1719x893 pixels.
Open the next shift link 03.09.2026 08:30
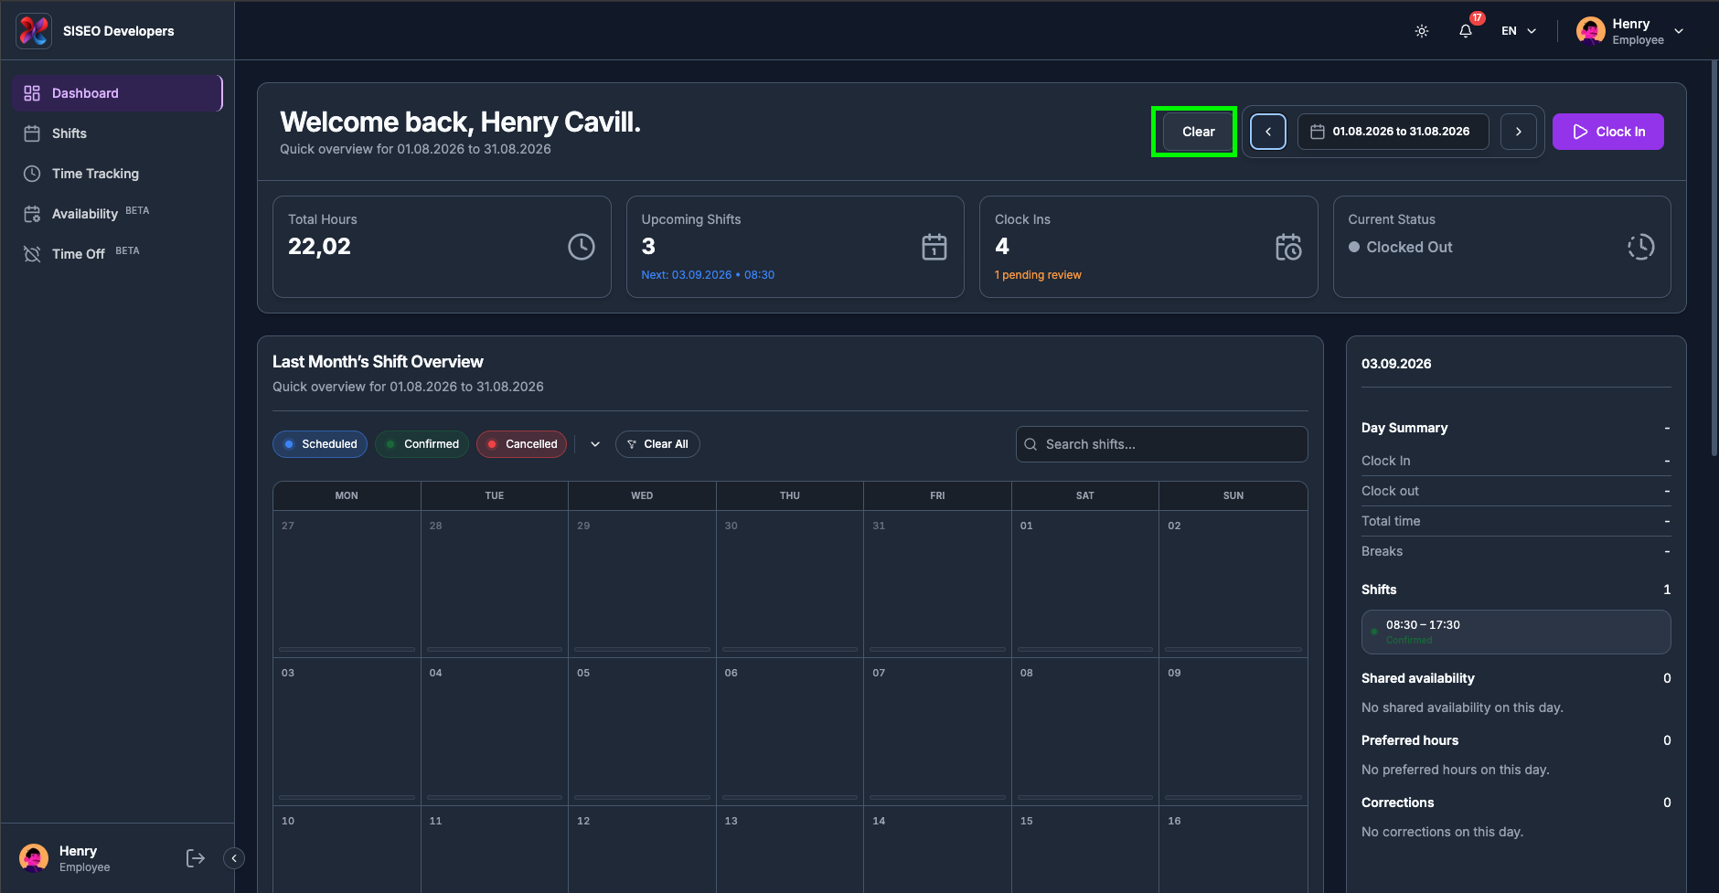(708, 275)
